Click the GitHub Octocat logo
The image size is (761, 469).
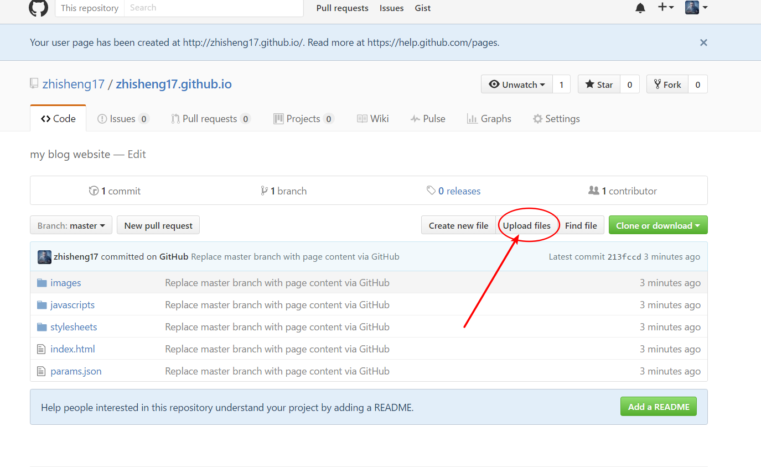(39, 7)
